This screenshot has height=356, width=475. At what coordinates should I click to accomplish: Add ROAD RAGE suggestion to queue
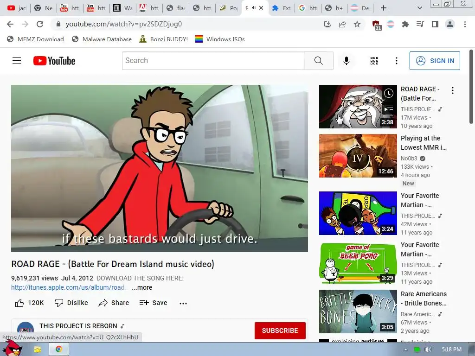[x=389, y=108]
